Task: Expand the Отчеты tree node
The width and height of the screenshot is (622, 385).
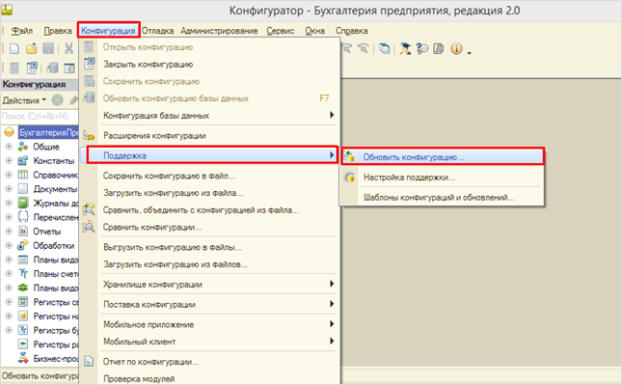Action: pos(9,231)
